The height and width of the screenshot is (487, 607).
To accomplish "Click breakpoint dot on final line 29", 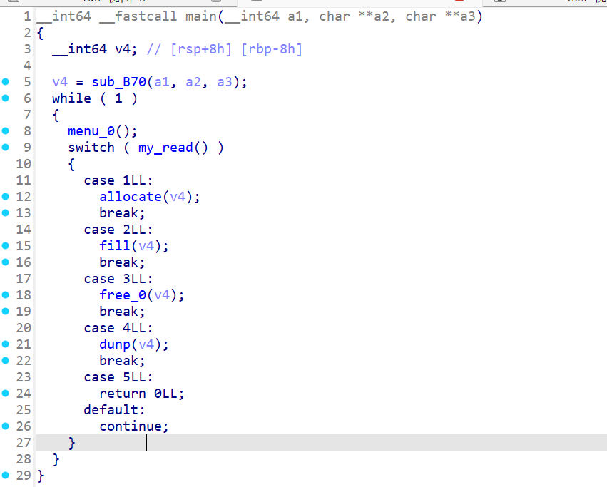I will coord(6,476).
